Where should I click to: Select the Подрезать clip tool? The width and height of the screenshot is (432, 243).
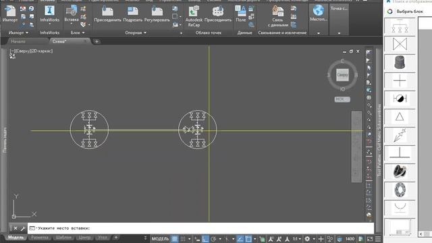[x=133, y=13]
